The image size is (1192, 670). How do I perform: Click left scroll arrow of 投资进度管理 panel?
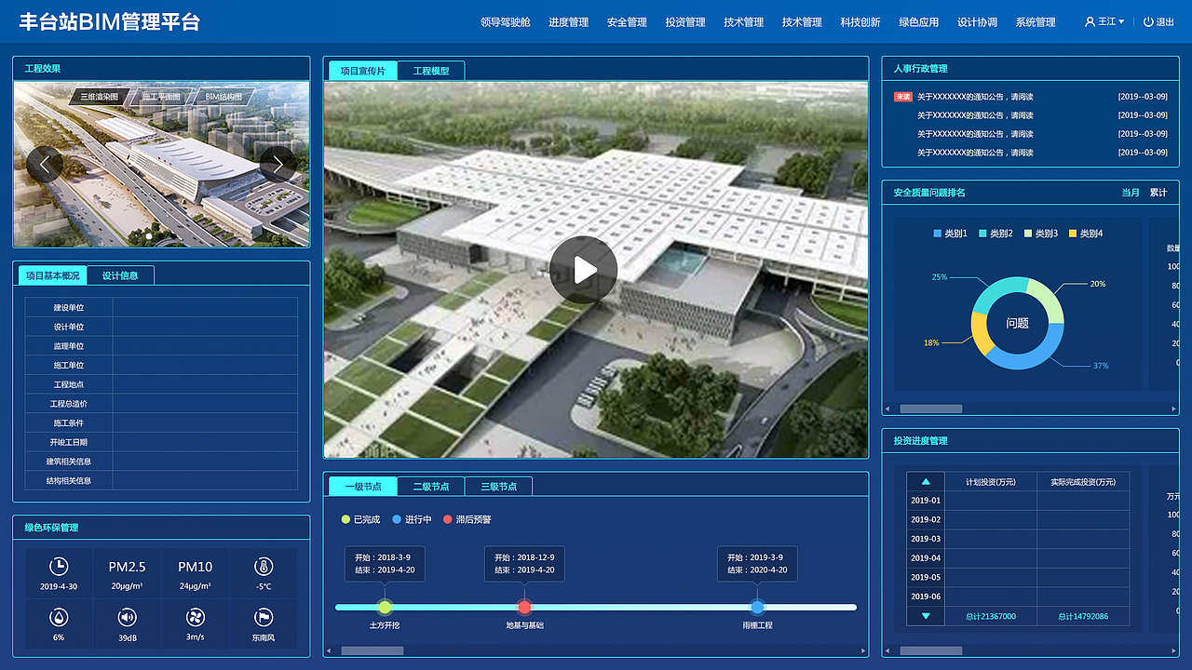click(887, 650)
